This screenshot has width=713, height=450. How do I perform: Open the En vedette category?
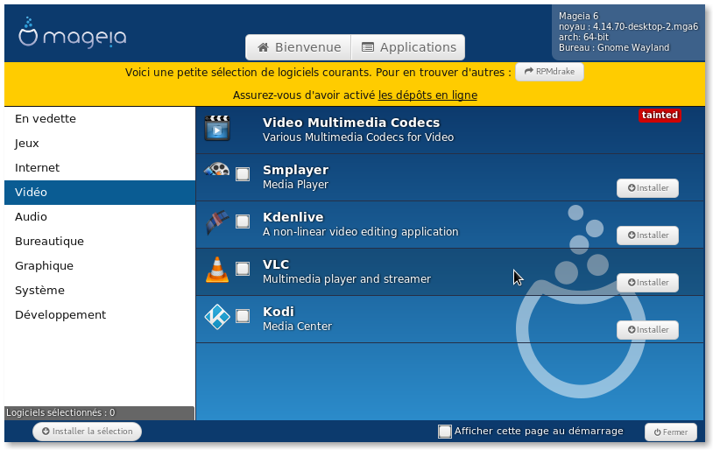[x=100, y=119]
